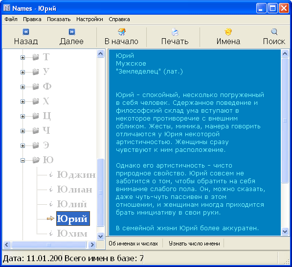Click the Дата status bar field

(x=32, y=258)
